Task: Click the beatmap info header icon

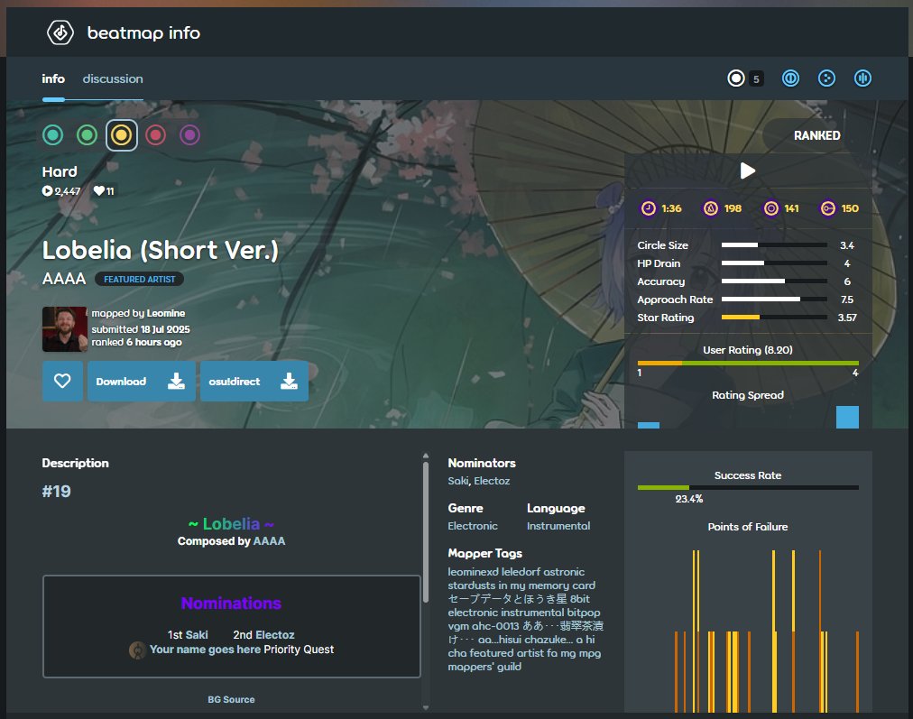Action: click(x=60, y=32)
